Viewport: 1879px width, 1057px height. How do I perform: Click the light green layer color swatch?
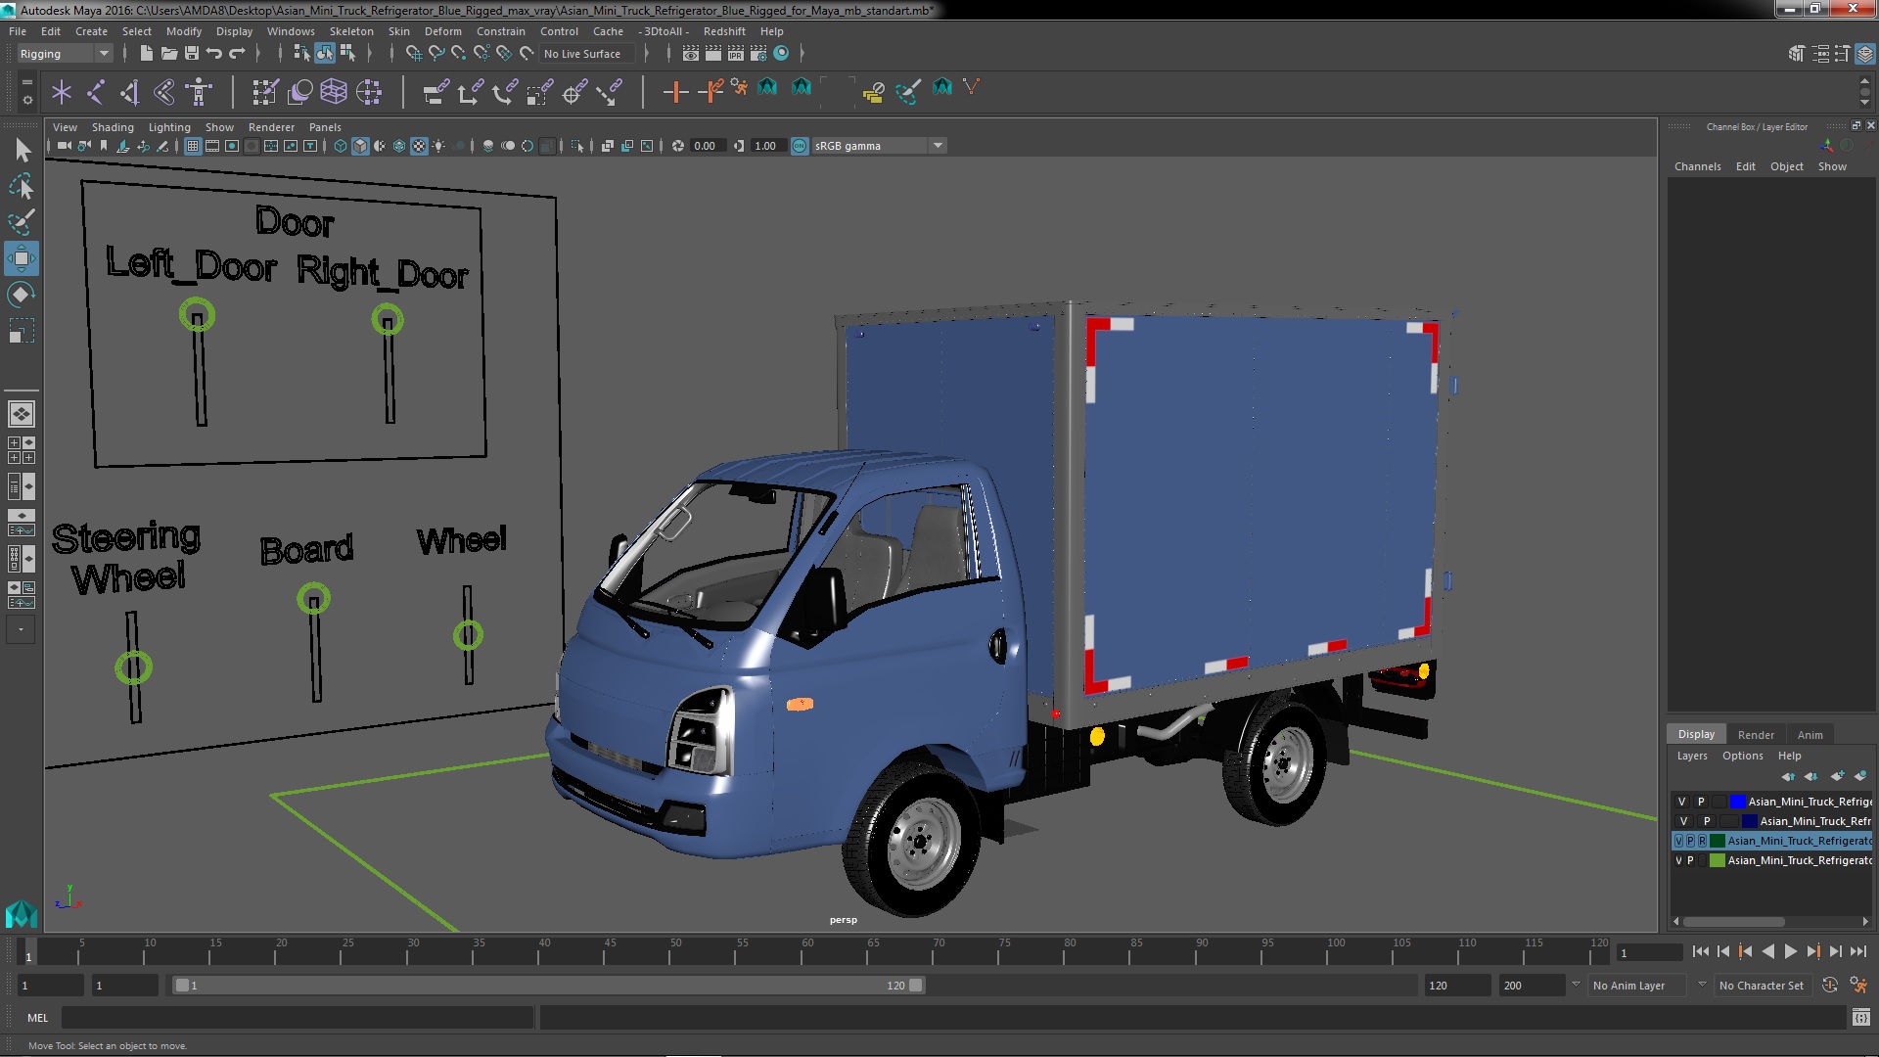(x=1717, y=860)
